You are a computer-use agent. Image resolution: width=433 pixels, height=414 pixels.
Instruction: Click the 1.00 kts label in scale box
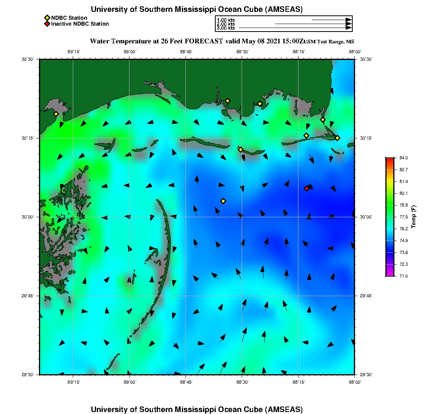(x=226, y=20)
